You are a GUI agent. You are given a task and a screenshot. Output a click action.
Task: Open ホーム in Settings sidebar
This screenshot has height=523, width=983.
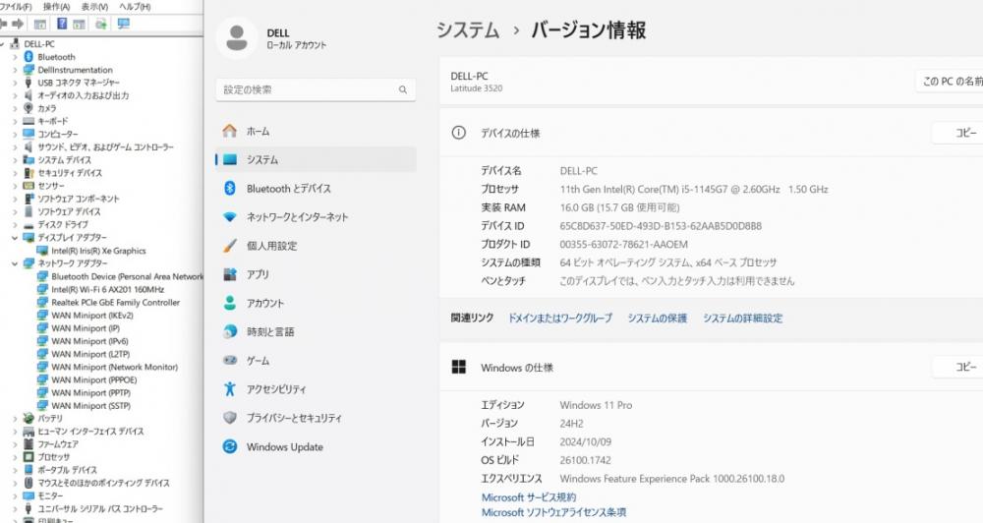[316, 131]
